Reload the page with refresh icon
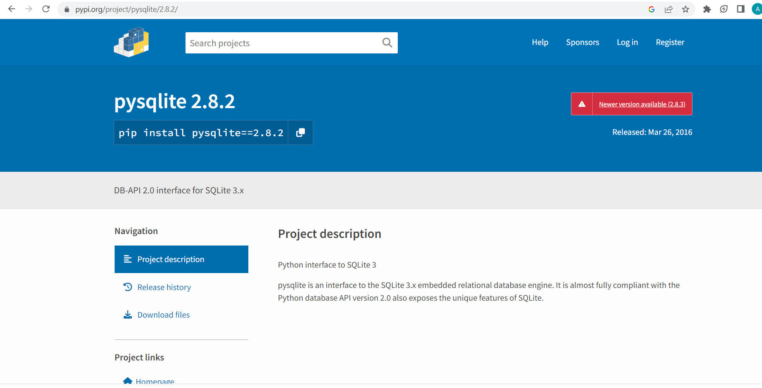Viewport: 762px width, 388px height. [46, 9]
